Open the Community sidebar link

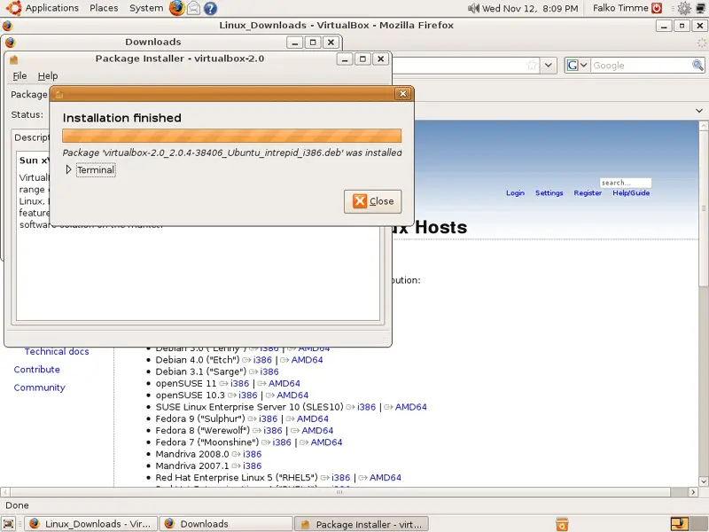tap(39, 387)
